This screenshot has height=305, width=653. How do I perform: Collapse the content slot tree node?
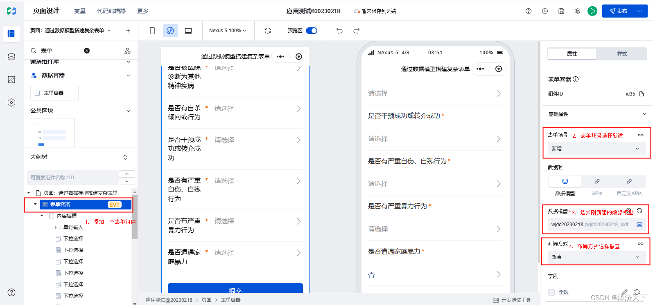tap(42, 216)
